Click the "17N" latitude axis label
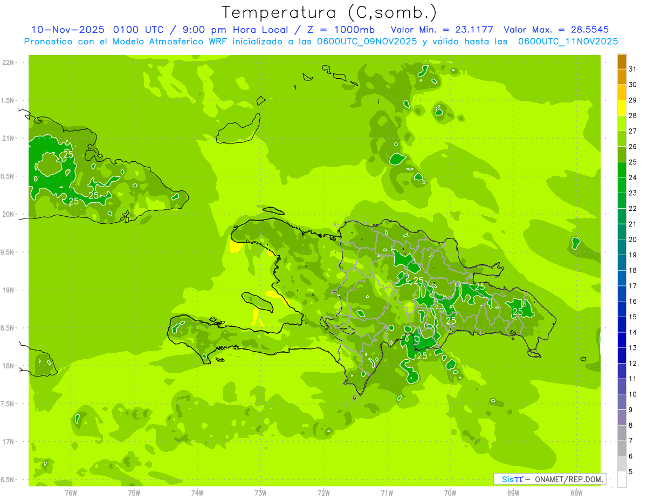The width and height of the screenshot is (647, 500). [x=9, y=442]
